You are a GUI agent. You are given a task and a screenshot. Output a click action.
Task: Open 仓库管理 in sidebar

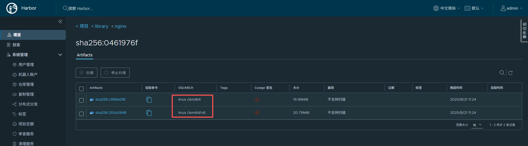[x=26, y=84]
